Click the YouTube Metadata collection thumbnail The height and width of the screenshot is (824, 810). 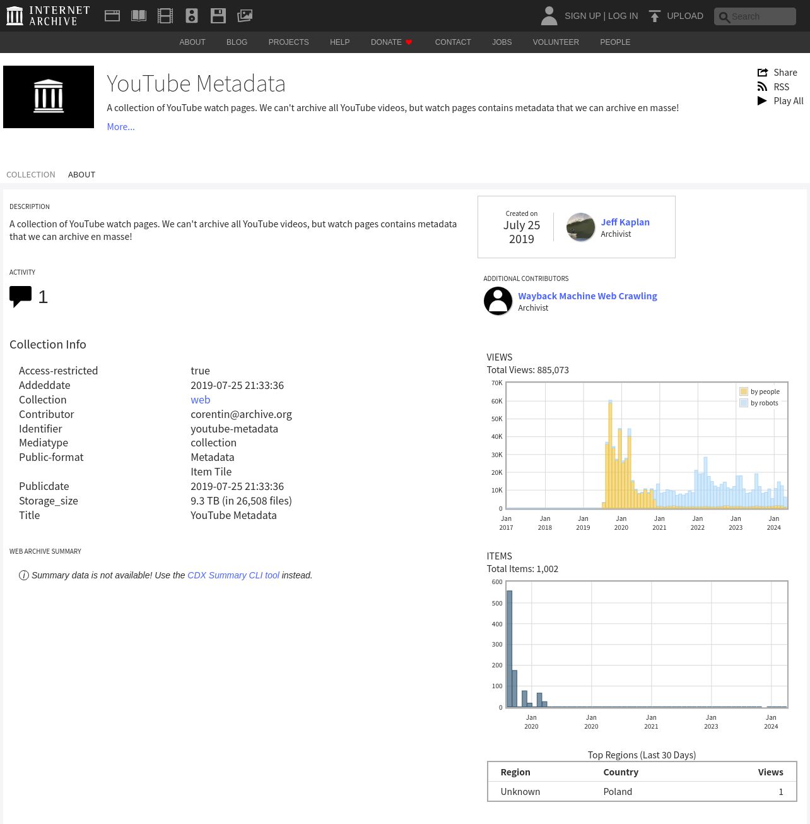point(49,97)
